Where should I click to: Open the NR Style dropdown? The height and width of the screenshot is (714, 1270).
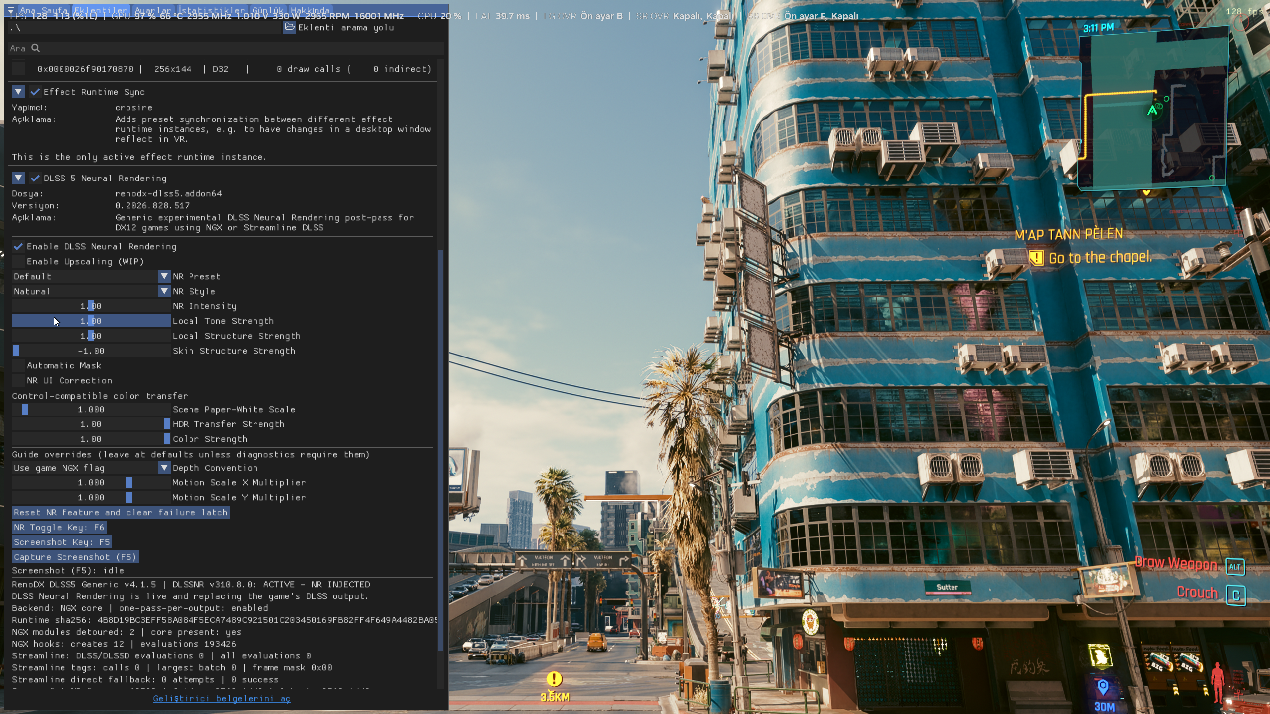point(91,291)
